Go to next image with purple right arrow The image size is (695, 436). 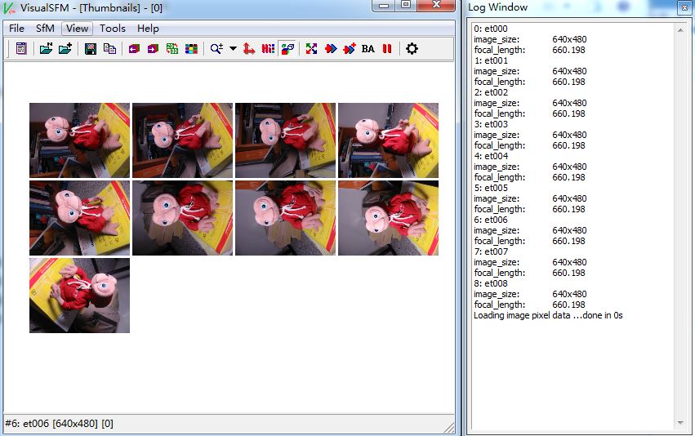[x=153, y=49]
